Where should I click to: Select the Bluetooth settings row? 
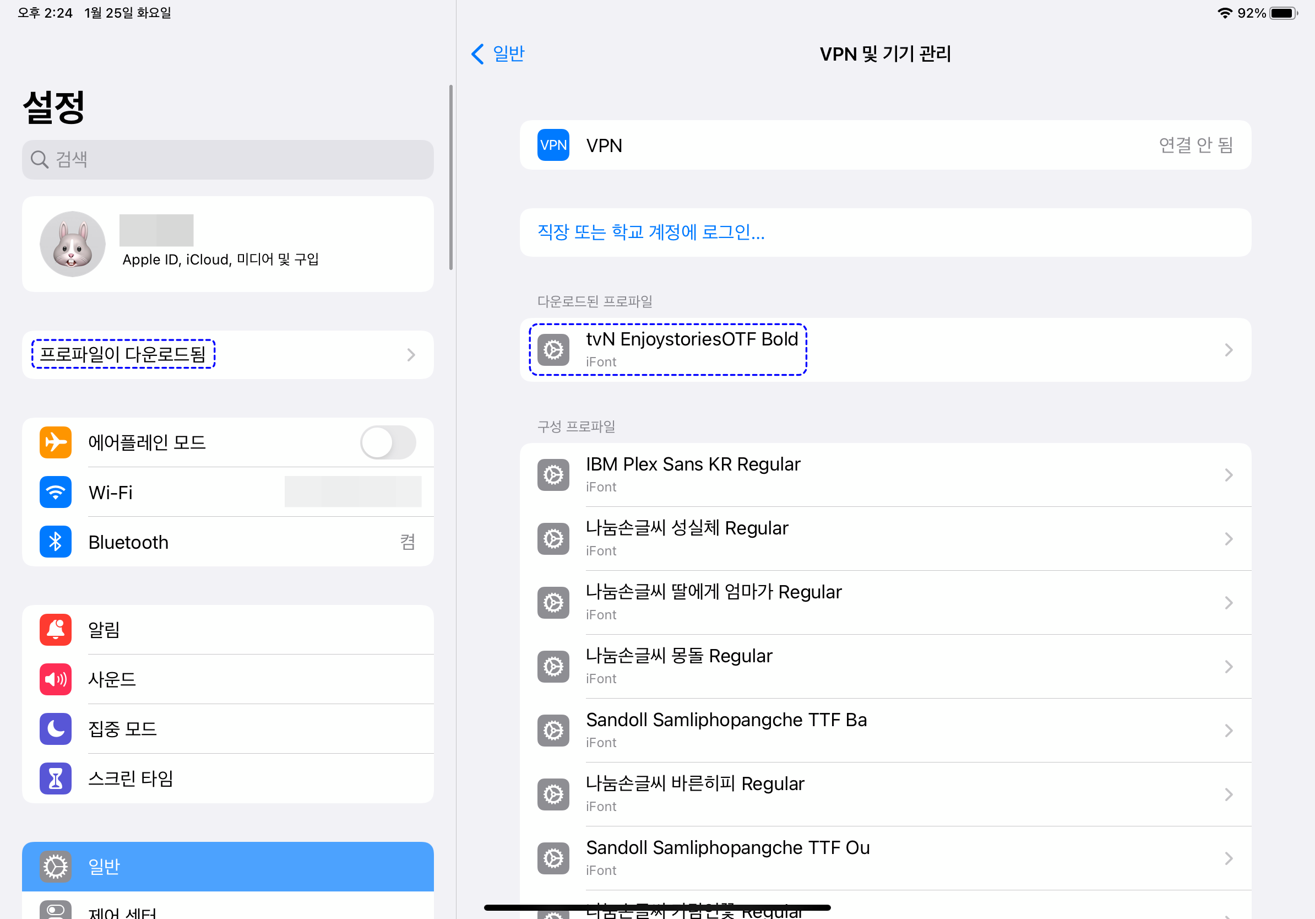(228, 542)
